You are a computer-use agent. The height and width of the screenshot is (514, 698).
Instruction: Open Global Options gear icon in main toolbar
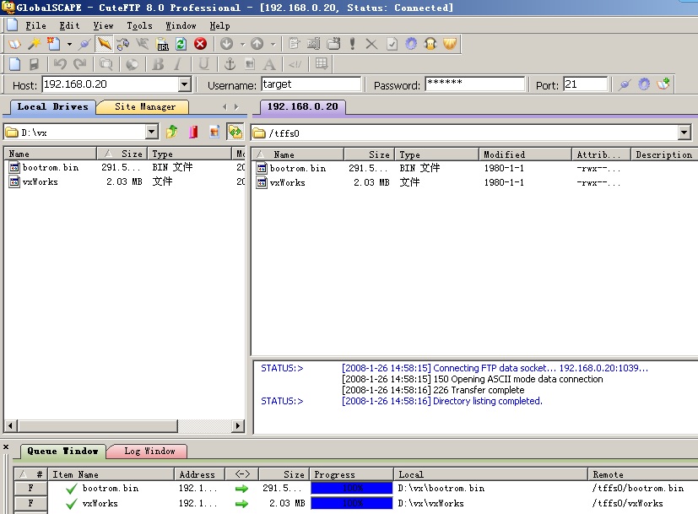point(411,44)
